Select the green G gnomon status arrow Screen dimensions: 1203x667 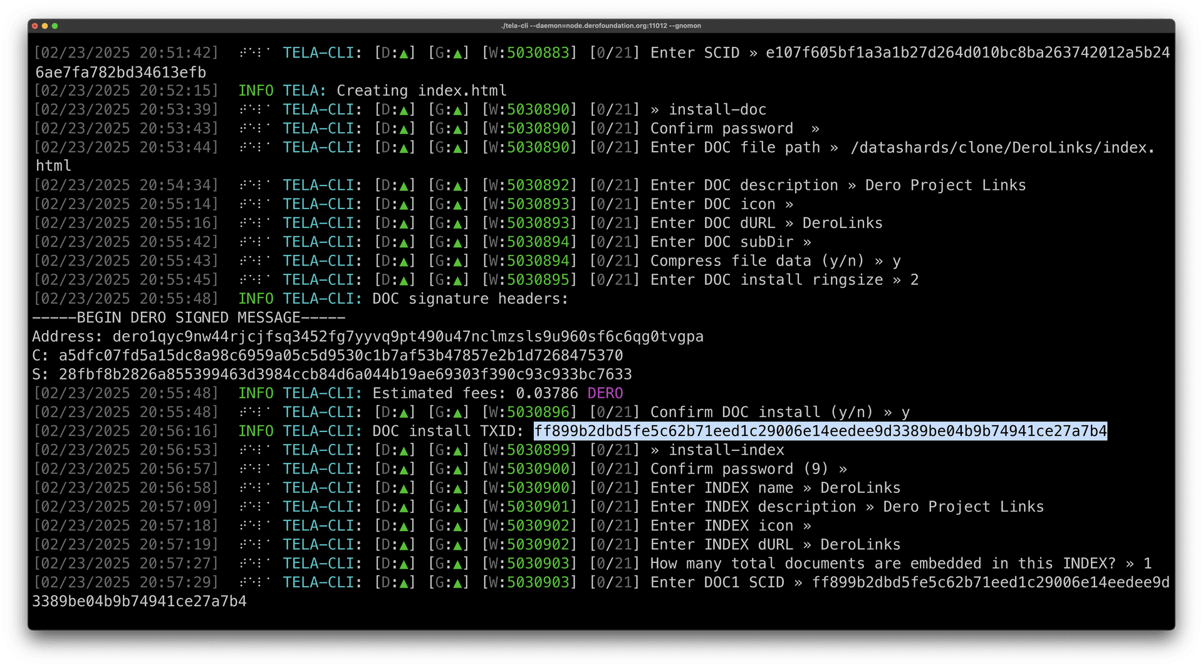point(457,53)
